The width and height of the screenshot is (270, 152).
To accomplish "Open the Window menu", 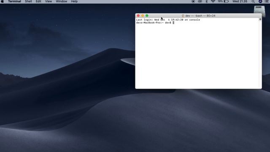I will coord(62,1).
